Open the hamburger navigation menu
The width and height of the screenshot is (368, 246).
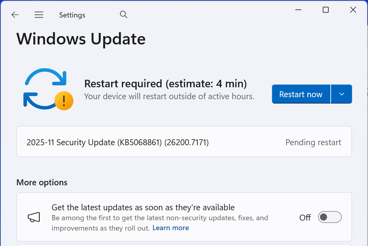point(39,15)
